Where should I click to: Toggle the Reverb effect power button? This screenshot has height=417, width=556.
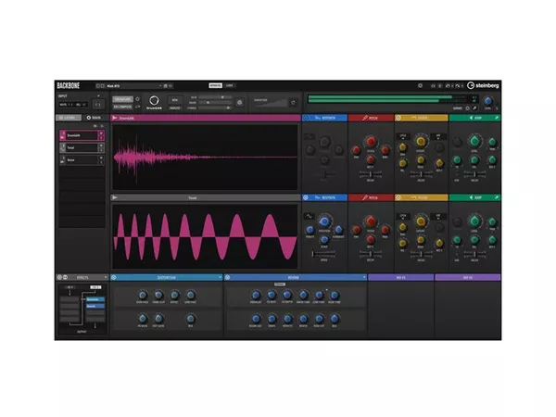(227, 277)
